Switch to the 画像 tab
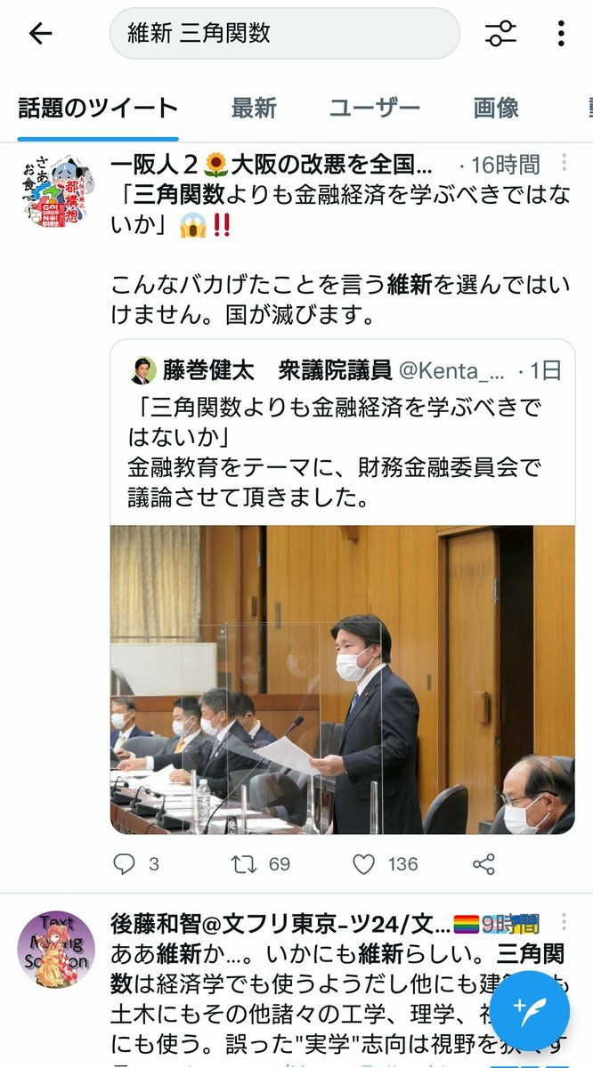Viewport: 593px width, 1068px height. coord(496,109)
